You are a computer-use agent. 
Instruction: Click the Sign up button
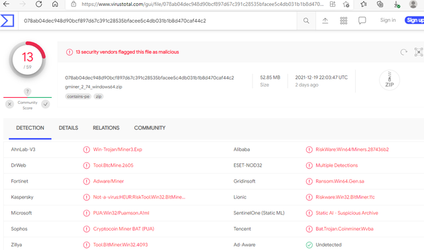tap(415, 20)
